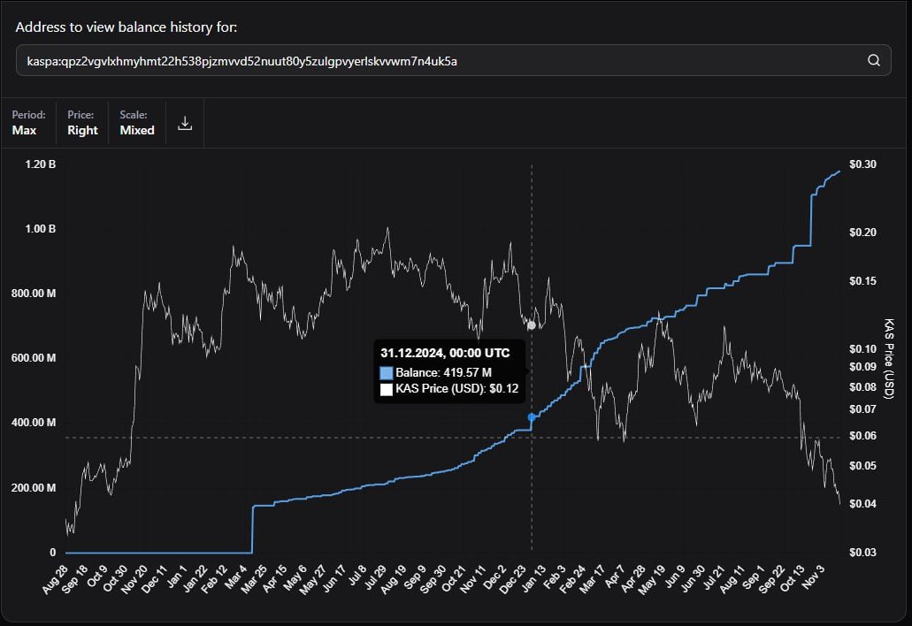Click the $0.03 price axis label
Screen dimensions: 912x626
[x=862, y=553]
